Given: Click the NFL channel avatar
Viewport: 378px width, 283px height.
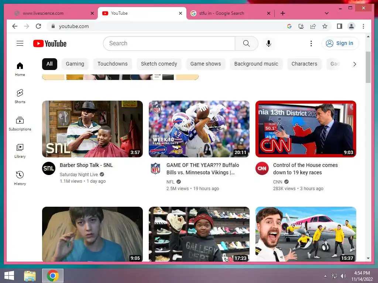Looking at the screenshot, I should 155,168.
